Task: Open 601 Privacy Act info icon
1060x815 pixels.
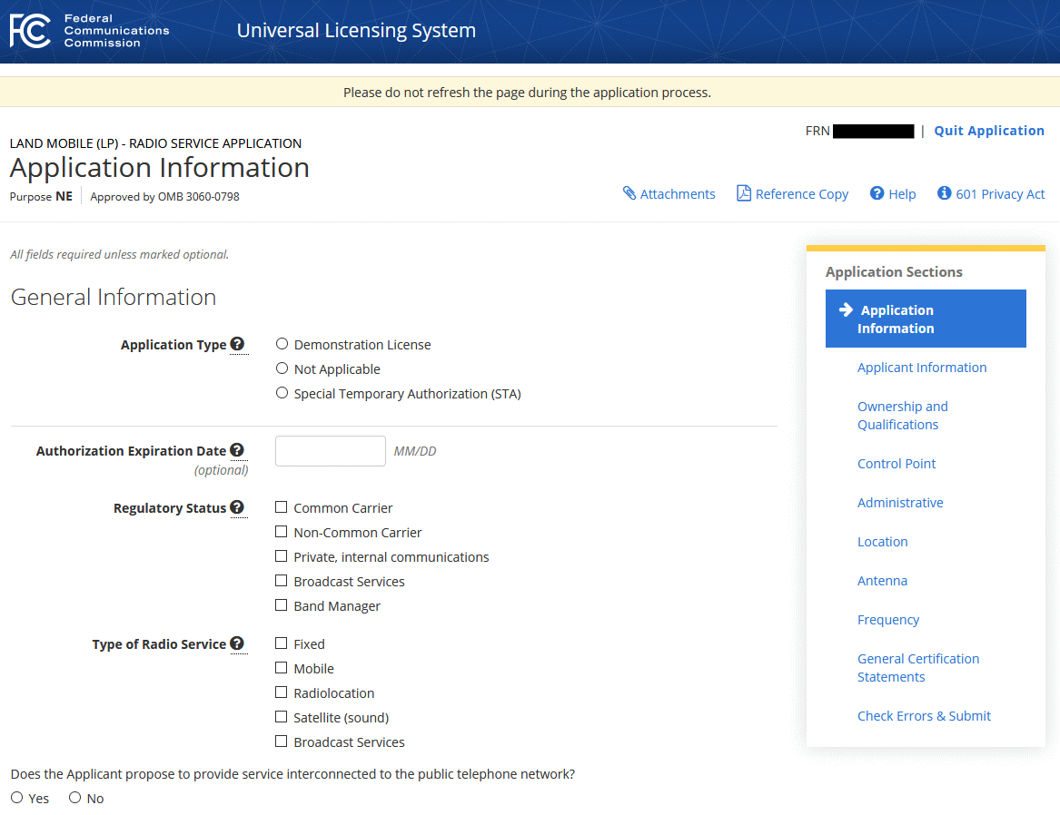Action: tap(944, 193)
